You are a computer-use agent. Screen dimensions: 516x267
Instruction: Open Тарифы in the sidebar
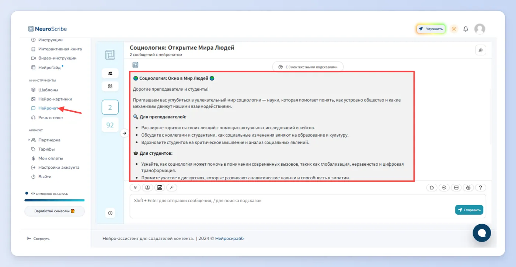pos(43,149)
